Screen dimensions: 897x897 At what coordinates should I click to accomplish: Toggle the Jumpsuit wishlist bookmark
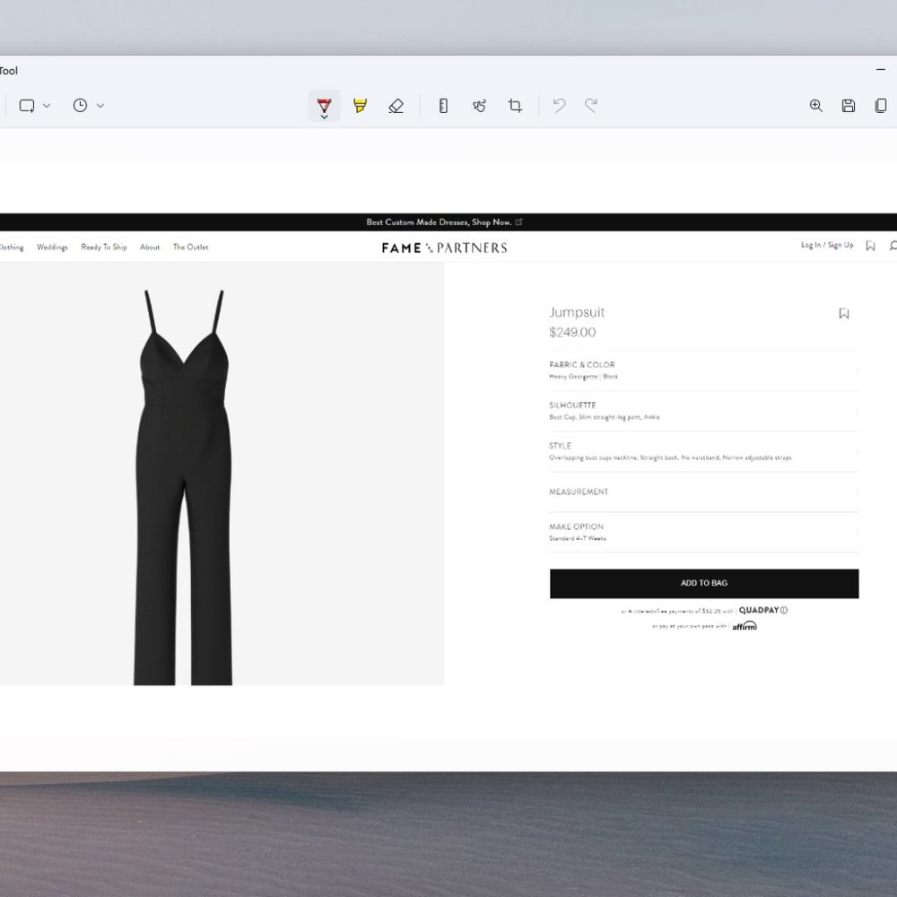(x=843, y=313)
